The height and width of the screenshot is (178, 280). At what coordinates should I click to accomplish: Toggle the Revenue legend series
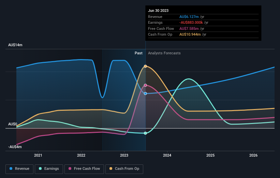coord(19,169)
